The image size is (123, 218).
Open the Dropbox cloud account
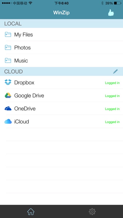(x=61, y=83)
